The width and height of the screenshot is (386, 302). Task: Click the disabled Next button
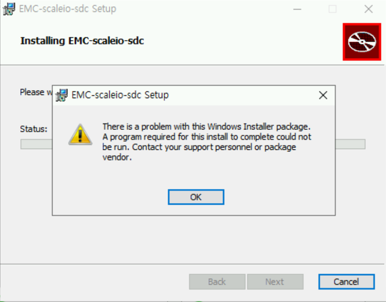pos(274,282)
